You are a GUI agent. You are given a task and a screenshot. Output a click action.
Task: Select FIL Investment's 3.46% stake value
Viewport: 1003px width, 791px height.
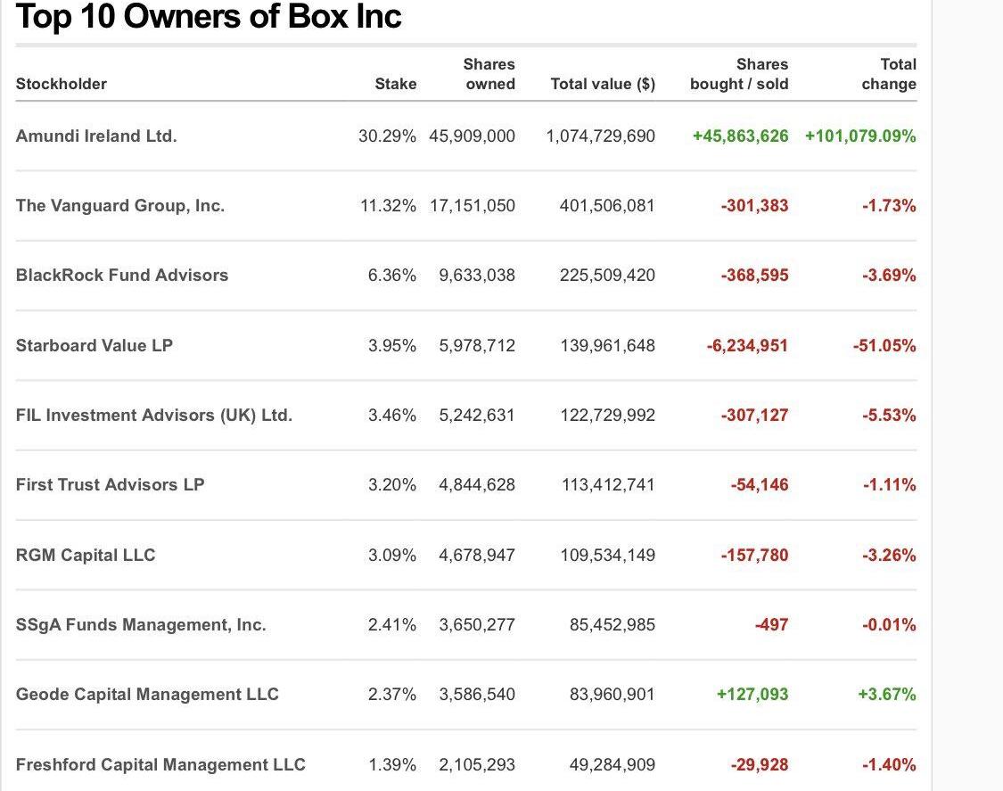pyautogui.click(x=392, y=416)
